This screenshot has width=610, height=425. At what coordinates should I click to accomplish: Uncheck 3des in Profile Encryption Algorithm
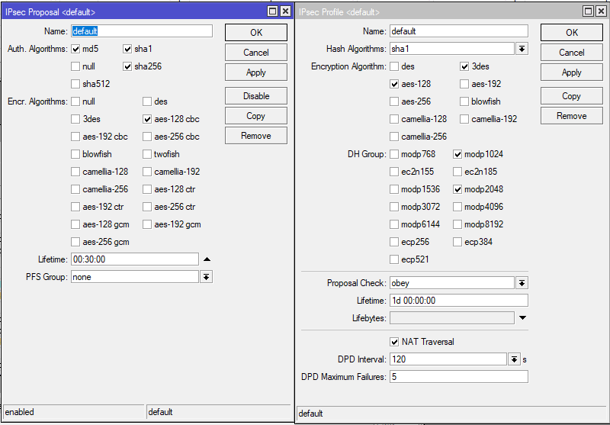[464, 66]
